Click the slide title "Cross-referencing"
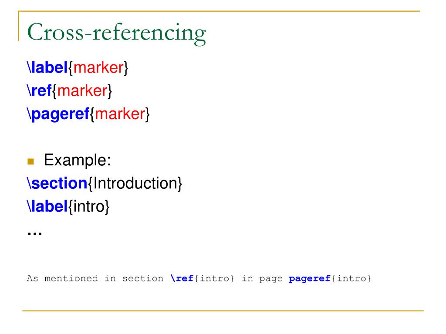This screenshot has width=446, height=334. coord(116,33)
